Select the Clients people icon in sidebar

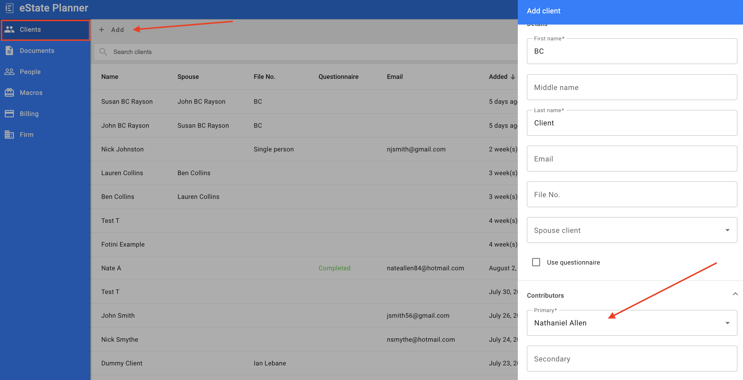click(9, 29)
